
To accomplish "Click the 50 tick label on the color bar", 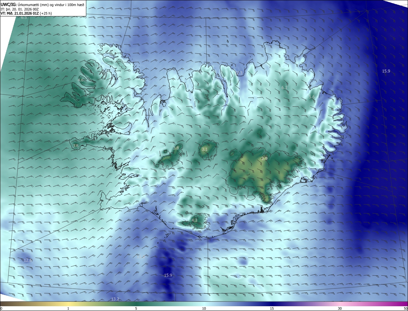I will tap(405, 308).
